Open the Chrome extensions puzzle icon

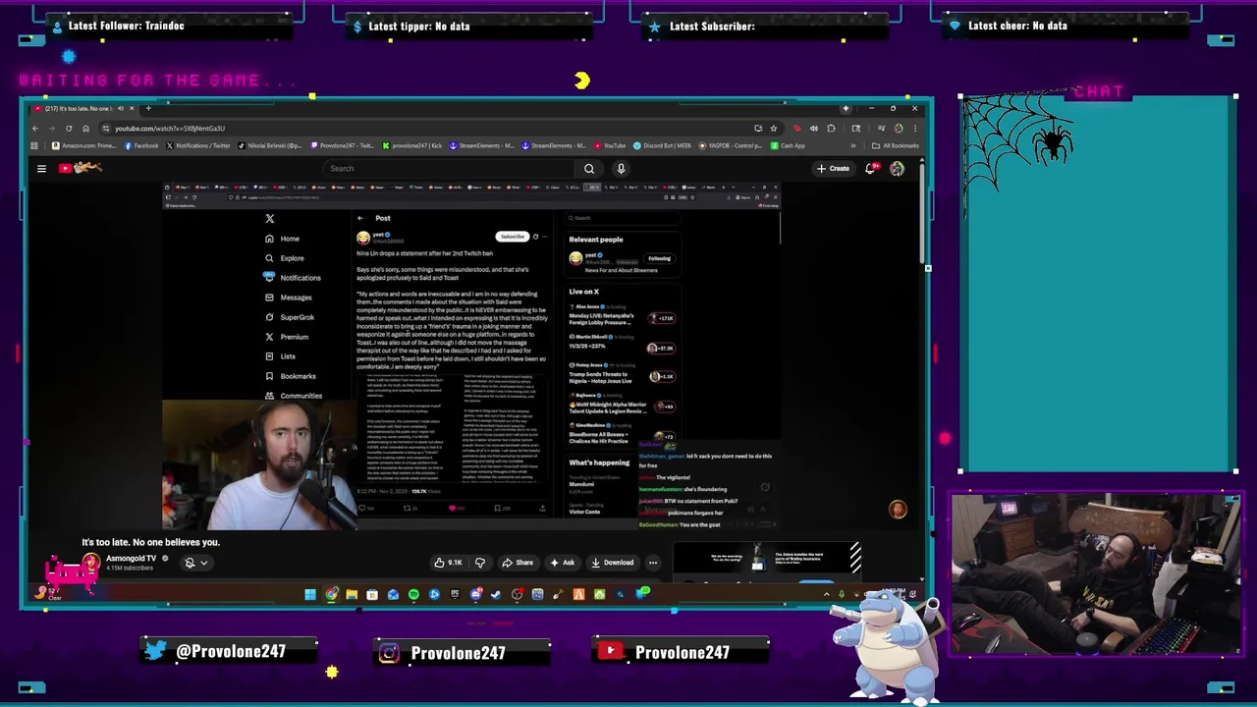click(831, 128)
